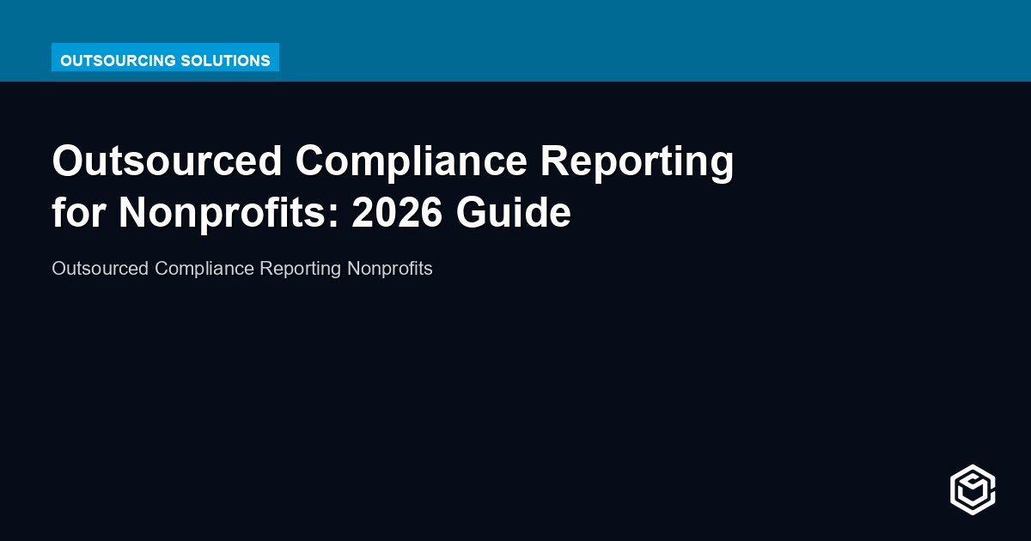
Task: Click the cube logo icon
Action: point(973,489)
